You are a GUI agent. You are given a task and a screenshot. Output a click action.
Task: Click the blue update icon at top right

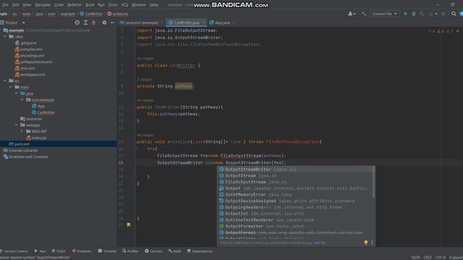461,14
